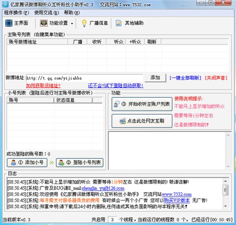
Task: Click the [关闭声音] link
Action: 216,78
